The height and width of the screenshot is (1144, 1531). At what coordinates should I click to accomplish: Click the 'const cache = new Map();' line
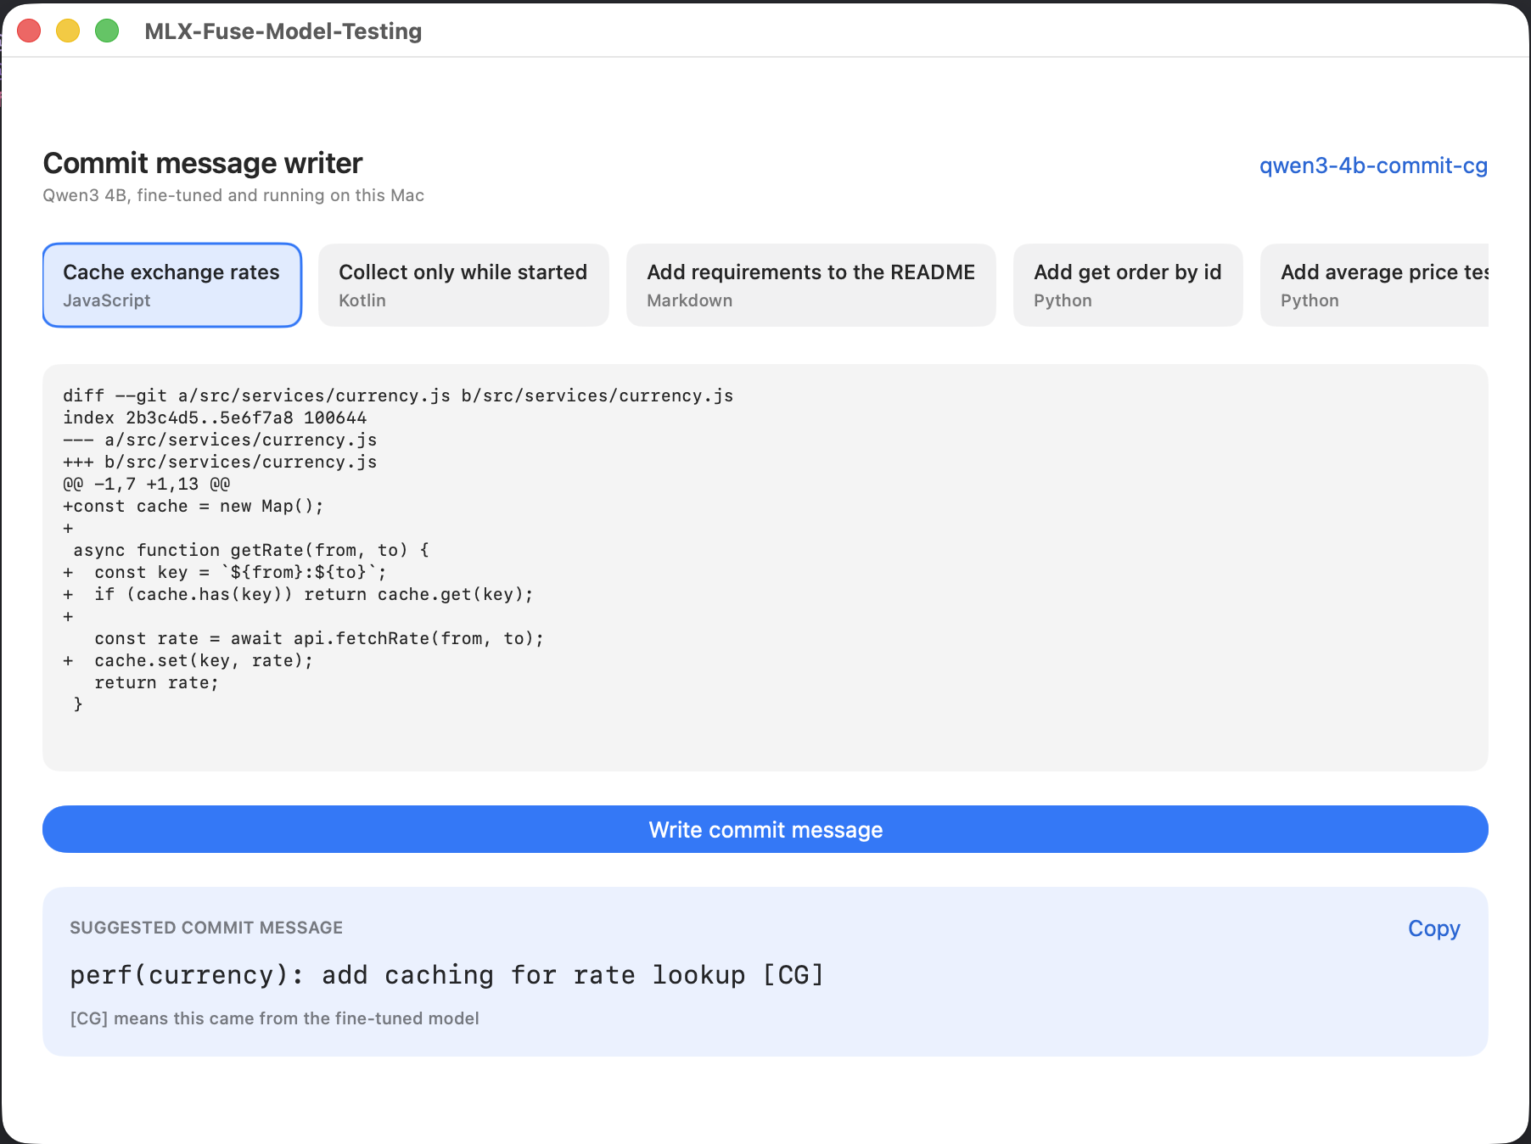pos(193,507)
